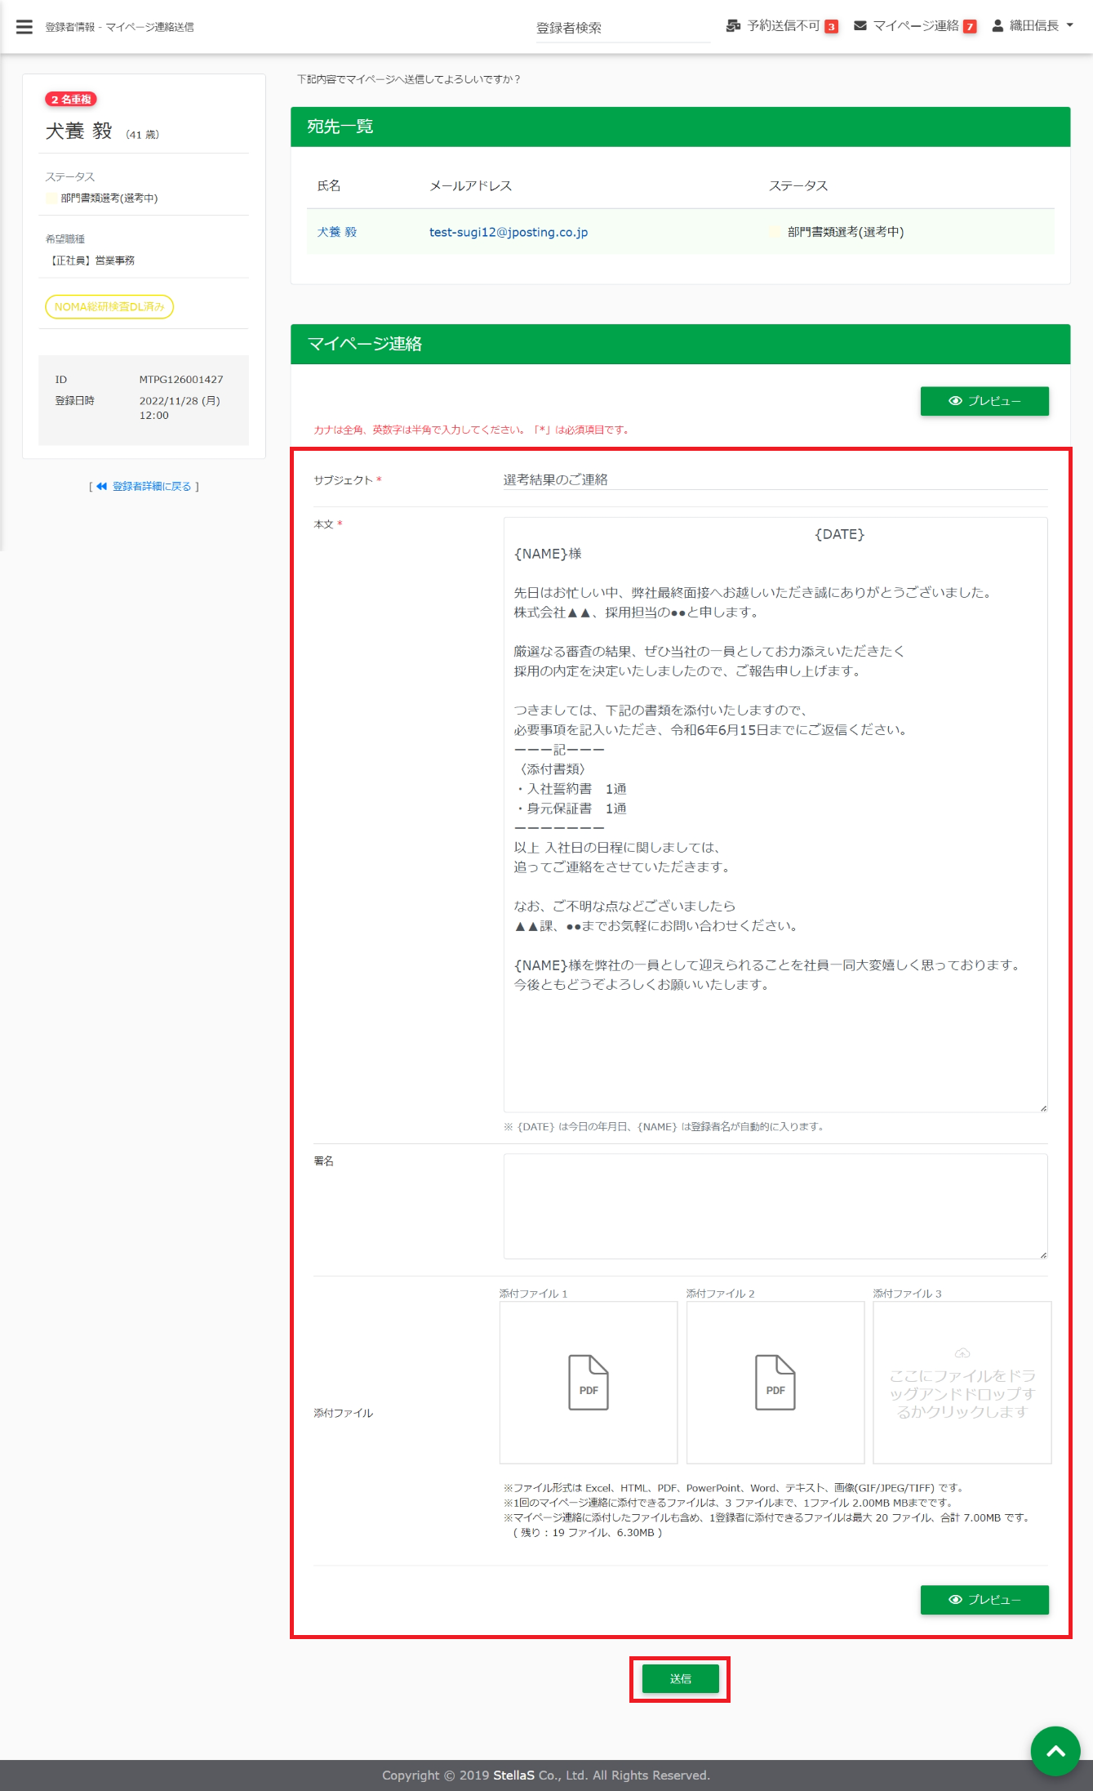Open マイページ連絡 envelope notifications

tap(860, 26)
